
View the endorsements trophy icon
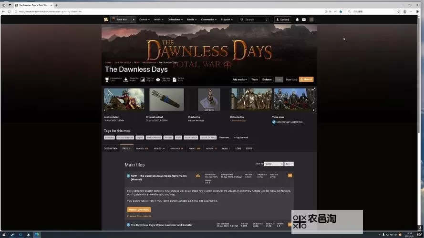(107, 79)
